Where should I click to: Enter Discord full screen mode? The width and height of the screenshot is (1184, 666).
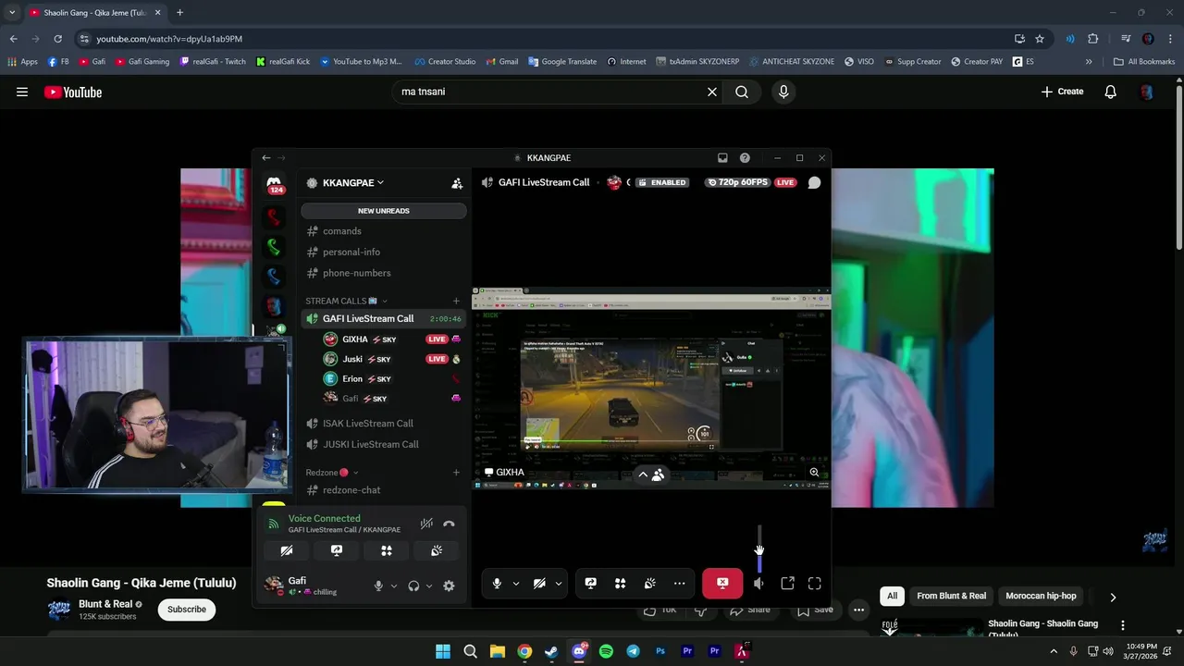click(x=815, y=584)
